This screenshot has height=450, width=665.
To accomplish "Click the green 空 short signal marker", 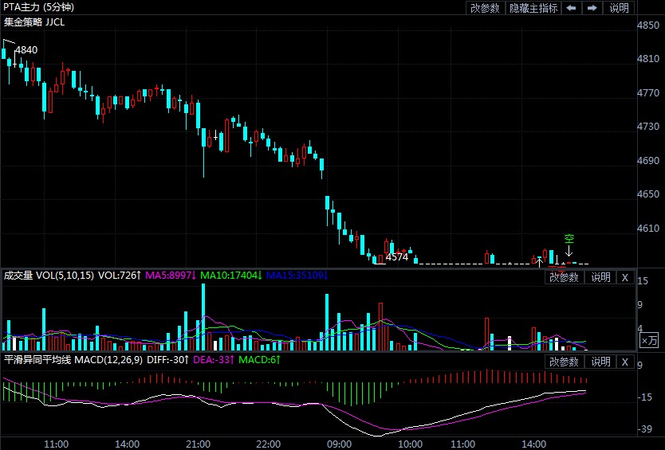I will point(569,239).
